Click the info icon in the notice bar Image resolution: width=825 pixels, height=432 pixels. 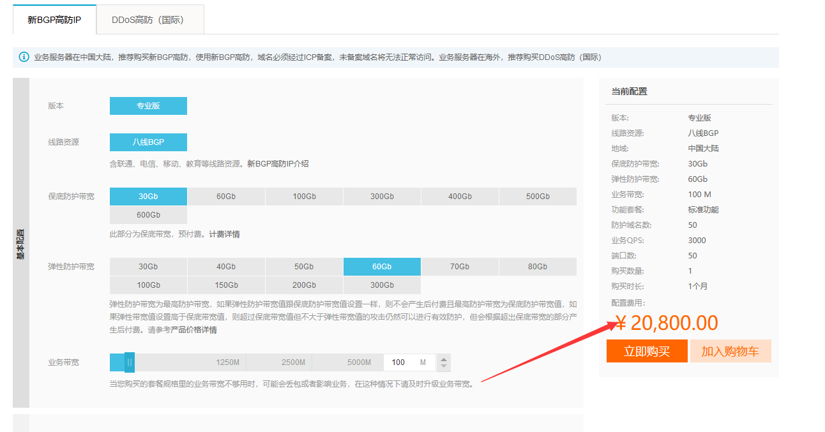[x=24, y=57]
